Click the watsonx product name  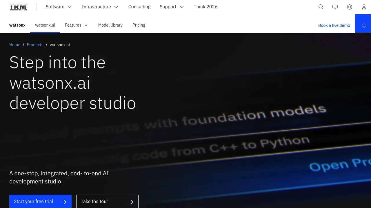[x=17, y=25]
